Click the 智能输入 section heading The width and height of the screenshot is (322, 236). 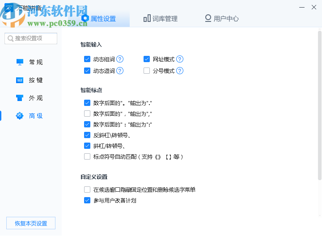[91, 45]
